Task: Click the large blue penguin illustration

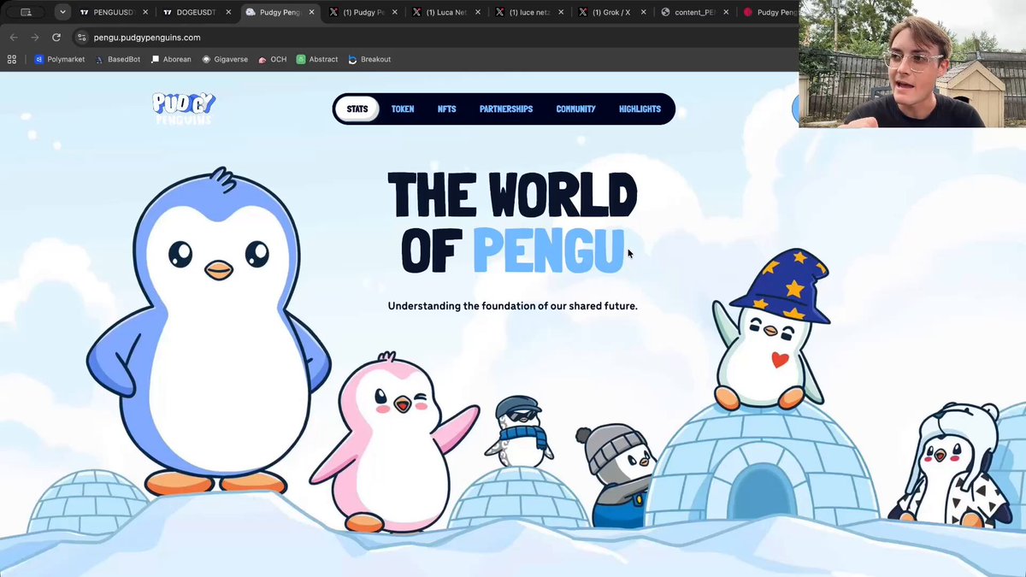Action: [x=209, y=333]
